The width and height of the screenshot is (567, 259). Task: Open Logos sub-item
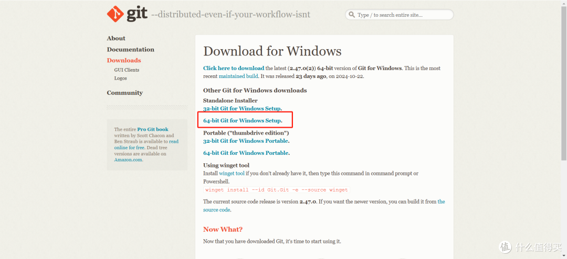click(120, 78)
